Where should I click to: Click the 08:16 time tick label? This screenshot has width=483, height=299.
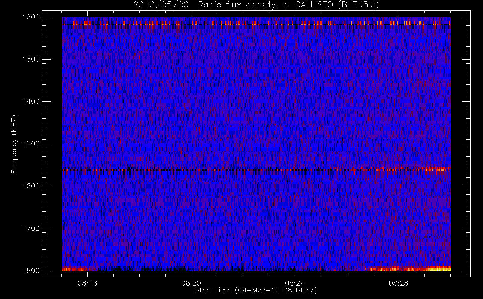pyautogui.click(x=87, y=283)
